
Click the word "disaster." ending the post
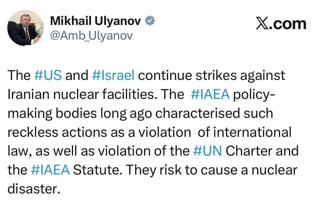tap(33, 189)
